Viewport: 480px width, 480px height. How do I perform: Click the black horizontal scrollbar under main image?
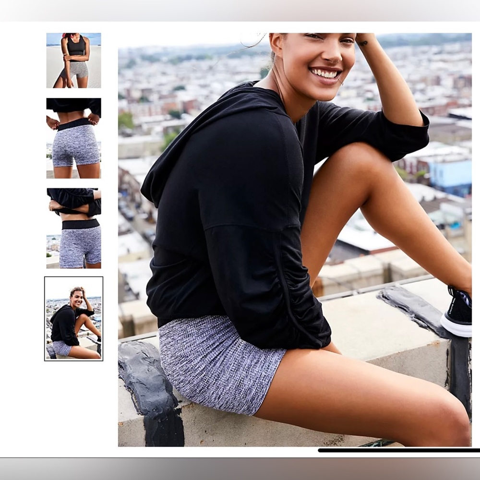click(x=399, y=450)
